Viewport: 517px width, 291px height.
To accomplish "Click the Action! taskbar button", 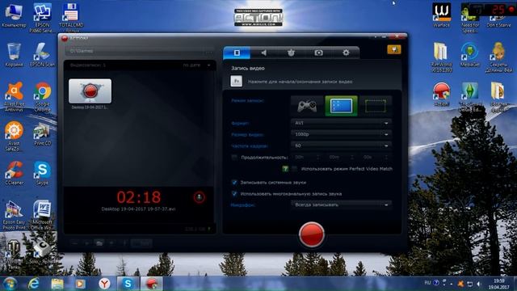I will point(151,284).
